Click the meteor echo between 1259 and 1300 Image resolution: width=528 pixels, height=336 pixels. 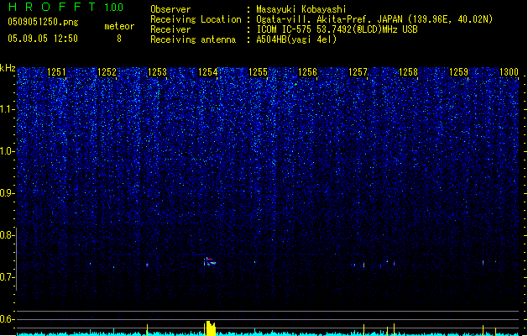point(484,263)
